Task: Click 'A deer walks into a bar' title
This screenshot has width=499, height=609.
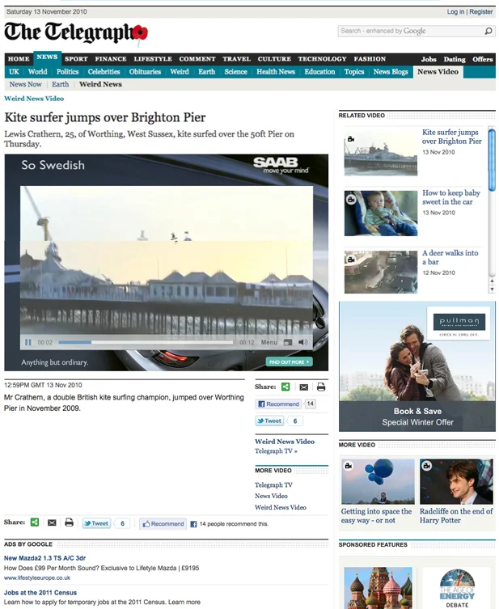Action: pos(450,257)
